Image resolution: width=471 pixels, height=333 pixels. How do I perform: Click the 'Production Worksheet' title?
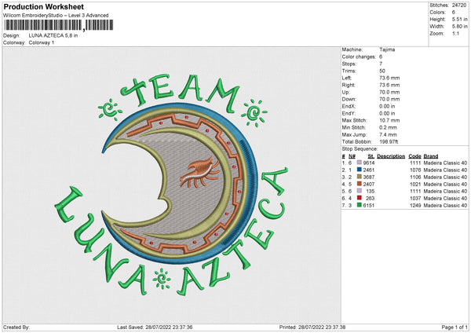point(43,6)
